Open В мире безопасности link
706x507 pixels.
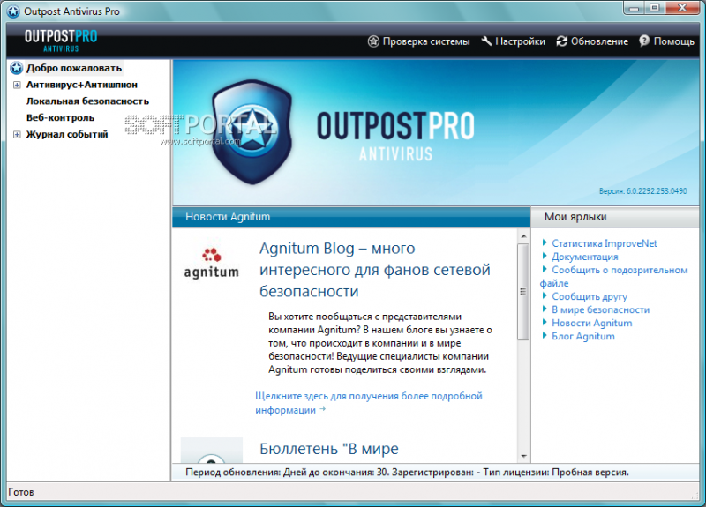pos(601,309)
